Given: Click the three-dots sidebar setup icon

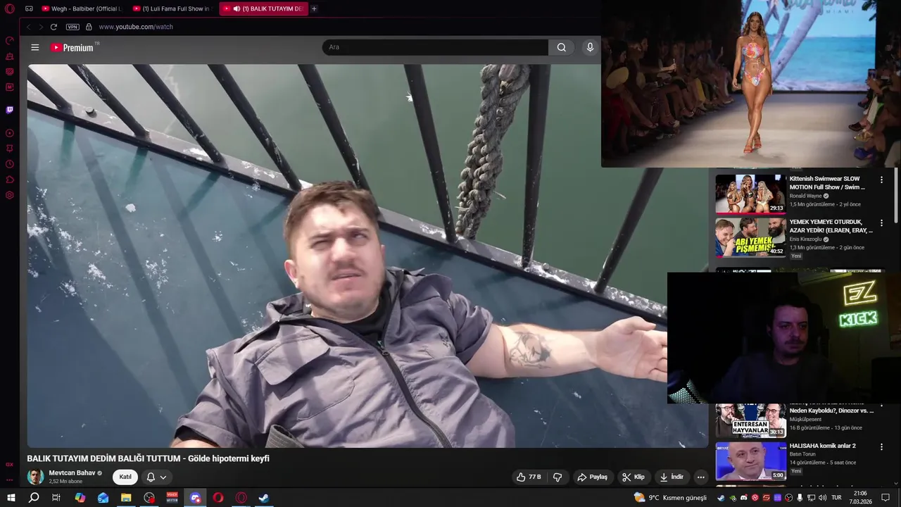Looking at the screenshot, I should tap(10, 480).
